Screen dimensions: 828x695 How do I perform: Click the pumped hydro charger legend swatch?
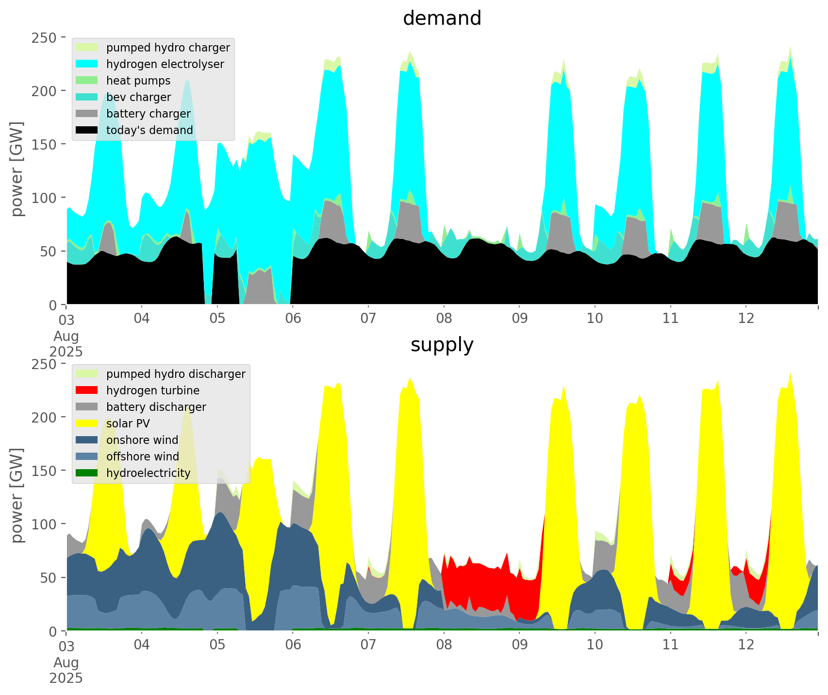coord(87,48)
